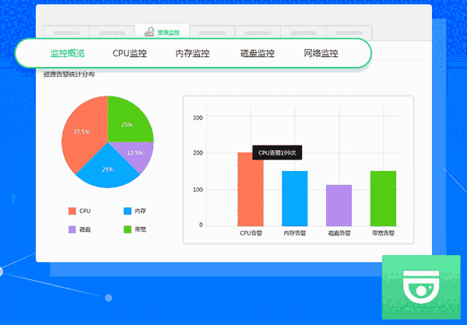Image resolution: width=467 pixels, height=325 pixels.
Task: Open the 网络监控 tab
Action: (321, 54)
